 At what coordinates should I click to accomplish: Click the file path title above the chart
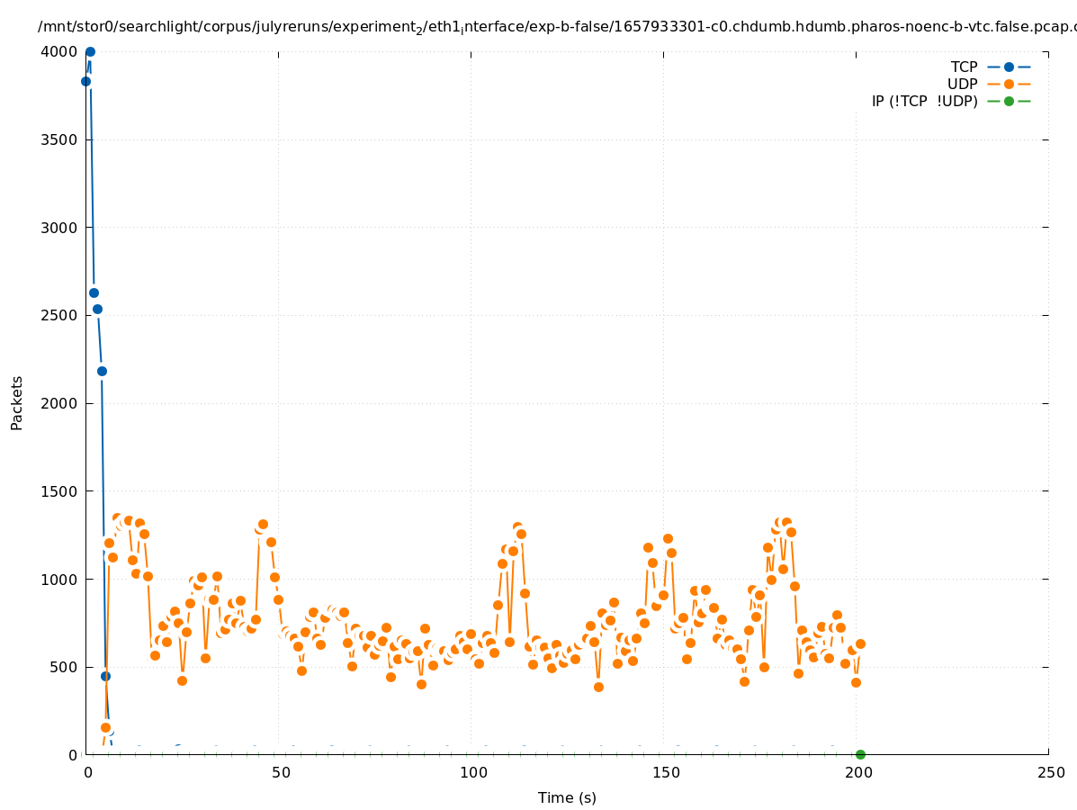556,27
